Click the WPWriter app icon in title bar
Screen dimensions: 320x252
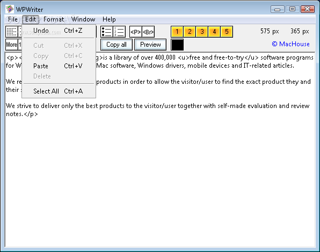coord(9,9)
